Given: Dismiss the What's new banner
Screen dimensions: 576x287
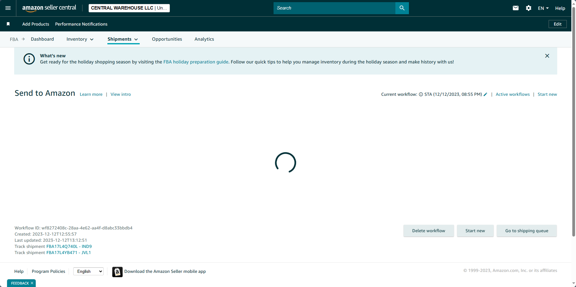Looking at the screenshot, I should (547, 56).
